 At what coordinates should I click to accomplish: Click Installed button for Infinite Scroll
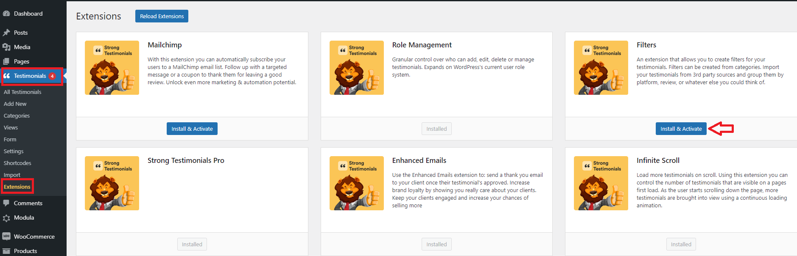(x=681, y=244)
